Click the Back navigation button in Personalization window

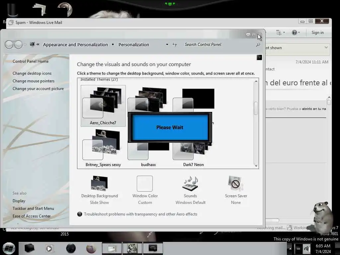[9, 45]
